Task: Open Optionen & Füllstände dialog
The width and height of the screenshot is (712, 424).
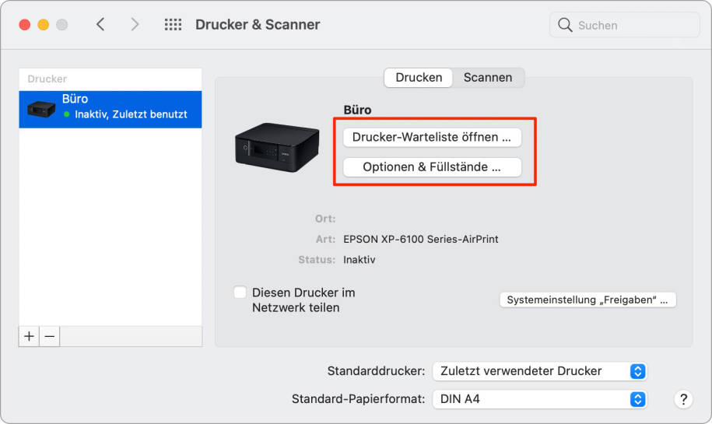Action: tap(432, 166)
